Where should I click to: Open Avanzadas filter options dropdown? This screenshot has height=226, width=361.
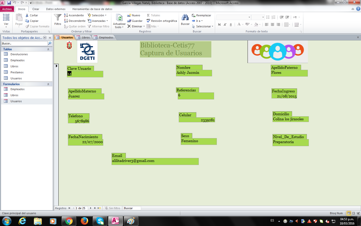[98, 21]
